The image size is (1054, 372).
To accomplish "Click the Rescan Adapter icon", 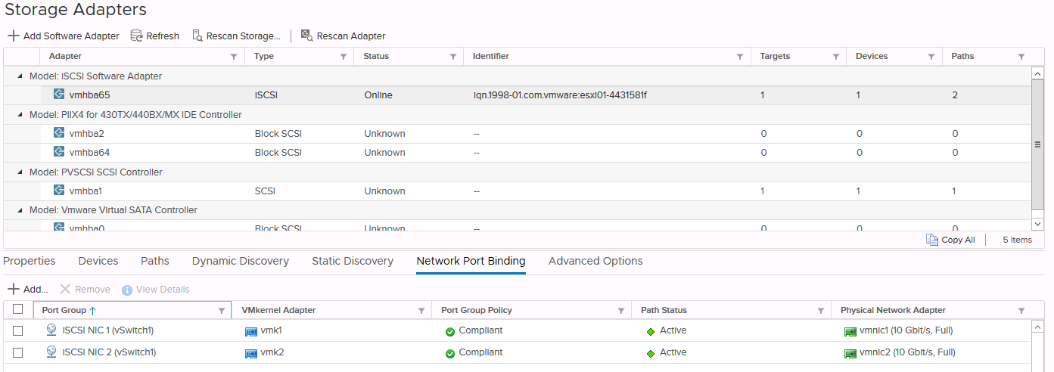I will pyautogui.click(x=306, y=36).
